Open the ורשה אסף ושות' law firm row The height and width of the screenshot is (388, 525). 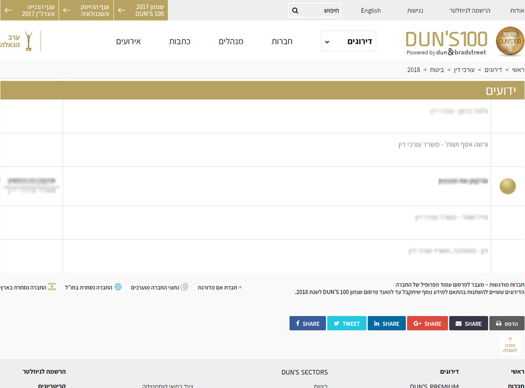coord(443,145)
